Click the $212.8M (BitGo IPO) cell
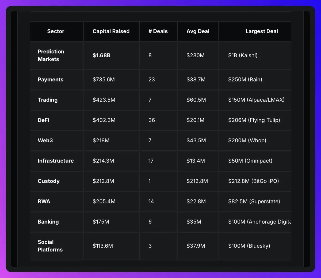The image size is (321, 278). click(x=253, y=181)
